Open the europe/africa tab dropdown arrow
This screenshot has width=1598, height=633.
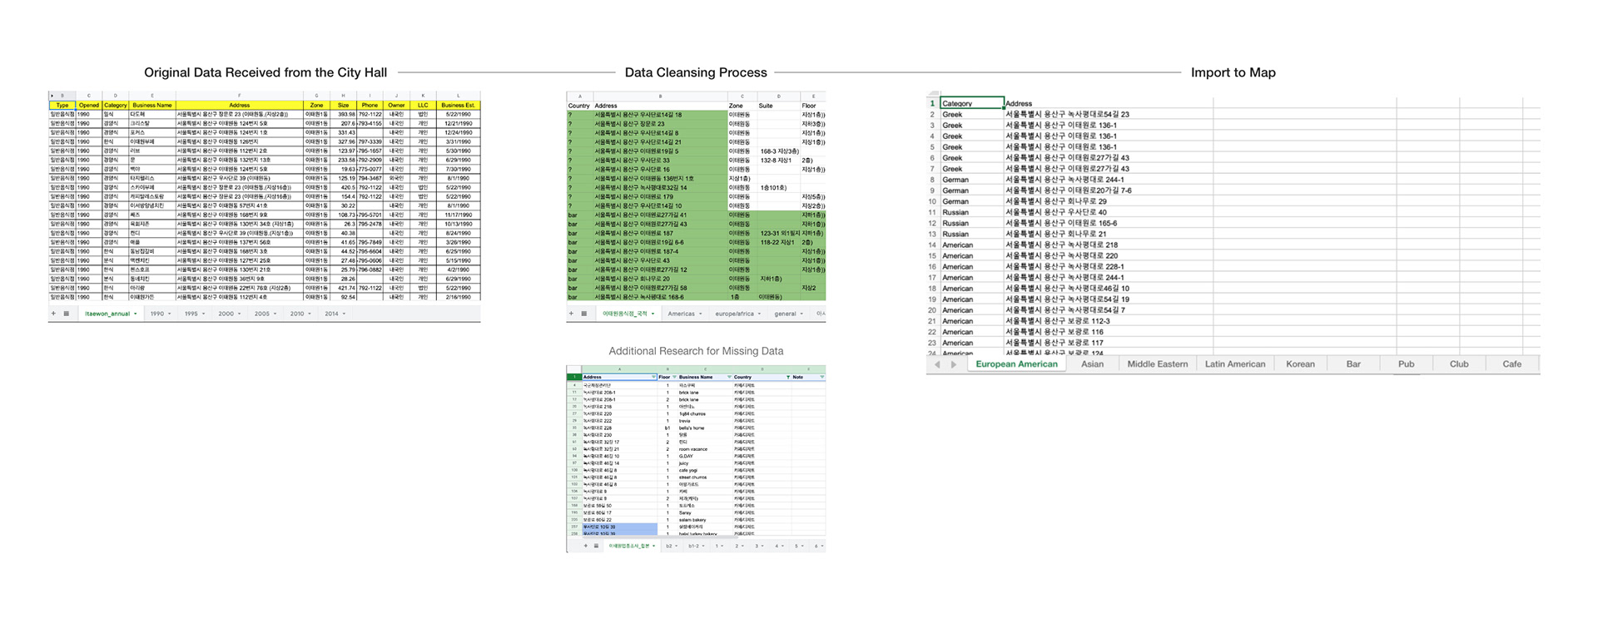(759, 314)
